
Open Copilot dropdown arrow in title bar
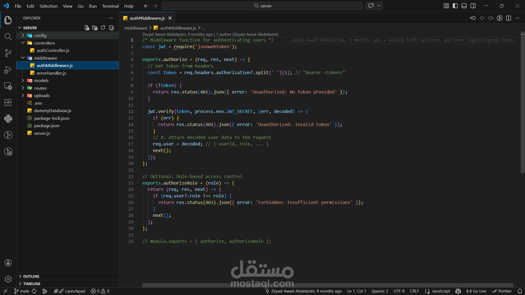tap(379, 6)
